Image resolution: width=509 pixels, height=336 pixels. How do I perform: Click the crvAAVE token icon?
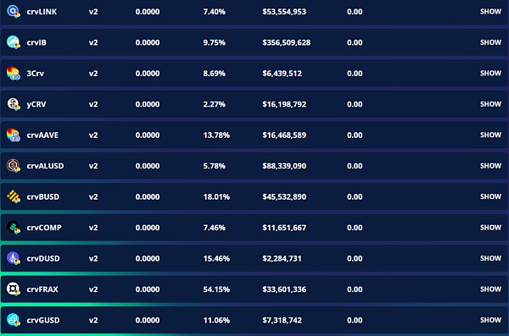pos(14,135)
